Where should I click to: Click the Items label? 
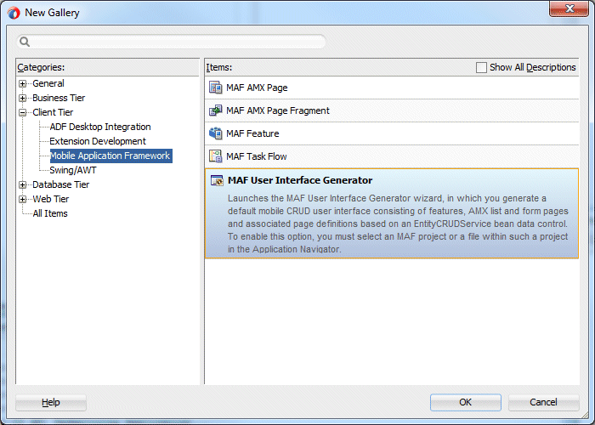click(219, 67)
